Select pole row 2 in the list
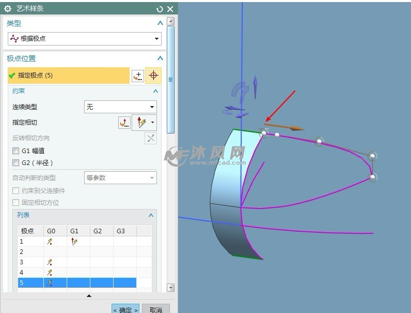 coord(84,252)
